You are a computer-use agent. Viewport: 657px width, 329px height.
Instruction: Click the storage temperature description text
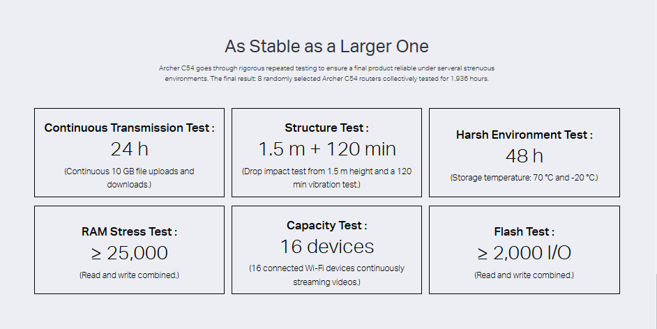tap(524, 178)
